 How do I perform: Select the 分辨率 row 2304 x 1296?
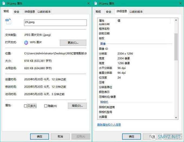[136, 53]
